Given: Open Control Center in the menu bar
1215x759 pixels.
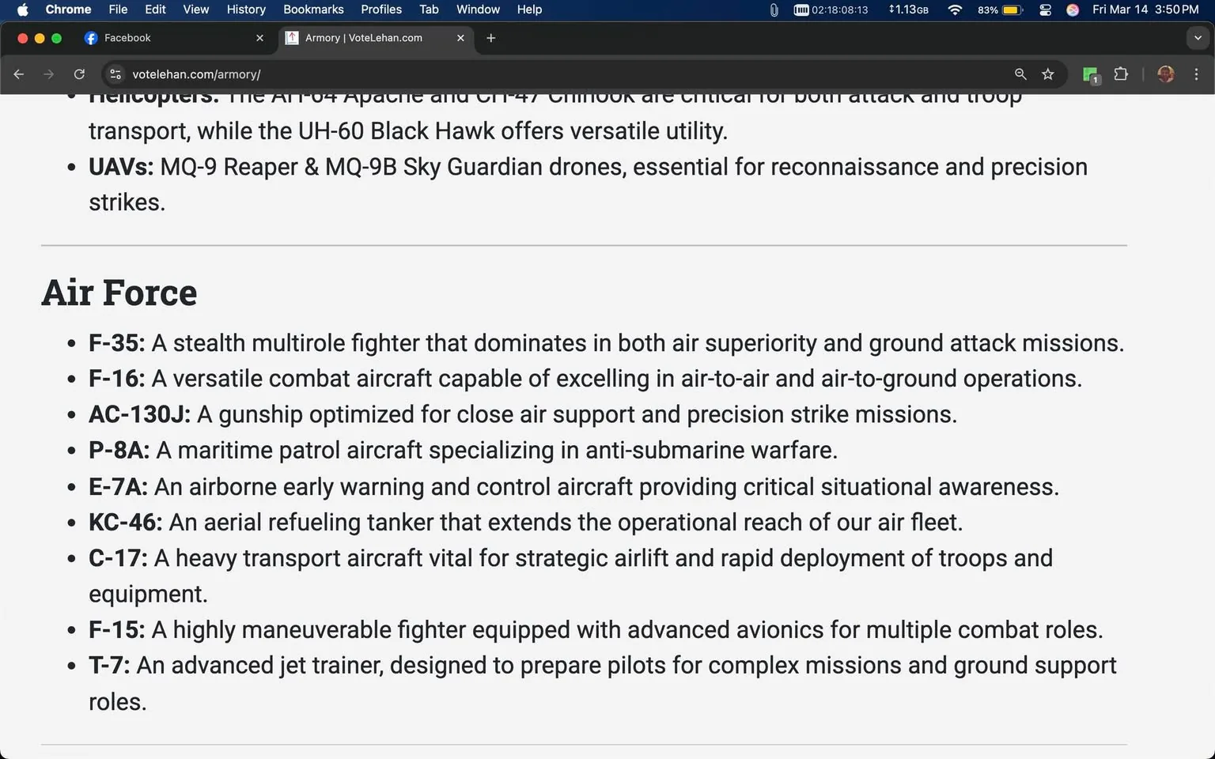Looking at the screenshot, I should click(1044, 9).
